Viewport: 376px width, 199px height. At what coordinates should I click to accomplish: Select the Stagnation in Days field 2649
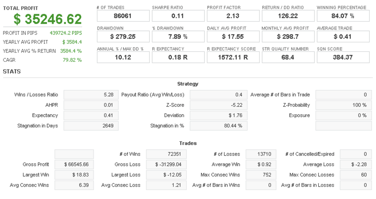(91, 126)
